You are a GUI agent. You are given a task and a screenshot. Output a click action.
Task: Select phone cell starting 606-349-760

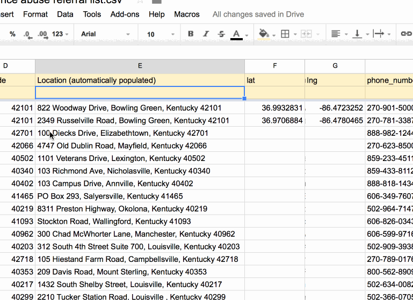389,196
